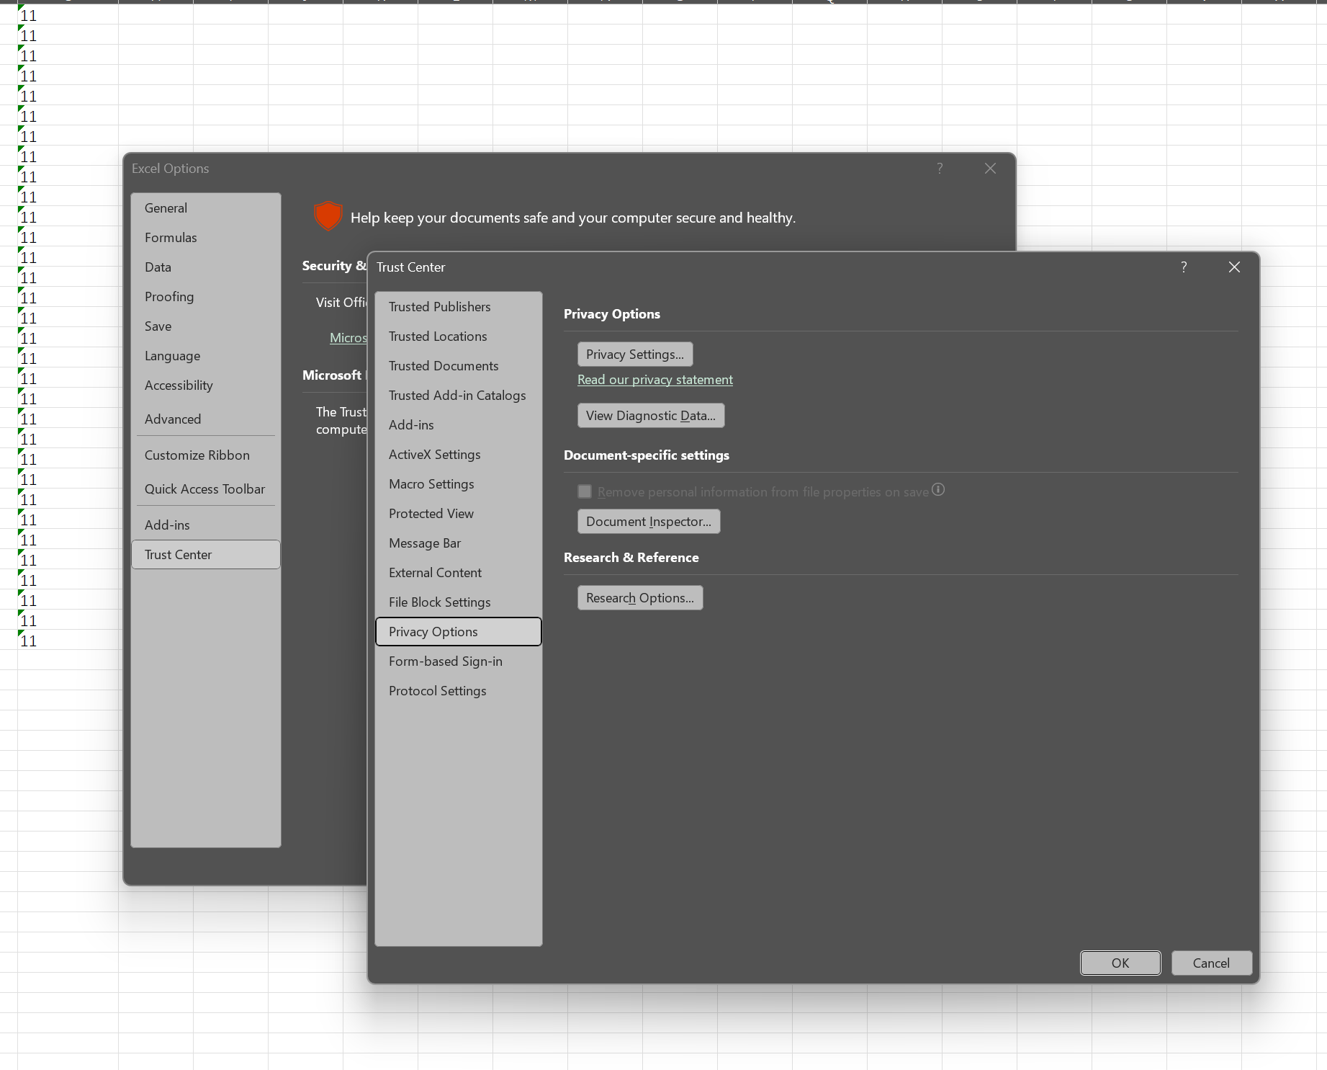Select Quick Access Toolbar options
This screenshot has height=1070, width=1327.
[x=206, y=489]
